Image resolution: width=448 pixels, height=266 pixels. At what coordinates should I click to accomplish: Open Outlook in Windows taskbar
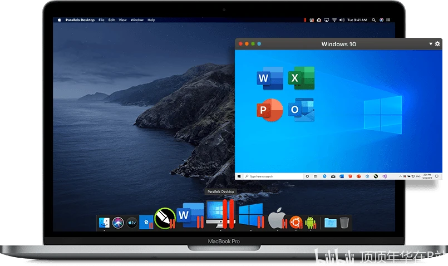(342, 176)
